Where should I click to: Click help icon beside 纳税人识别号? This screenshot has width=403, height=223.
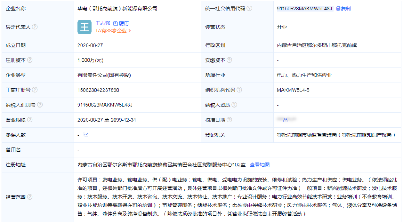coord(40,105)
